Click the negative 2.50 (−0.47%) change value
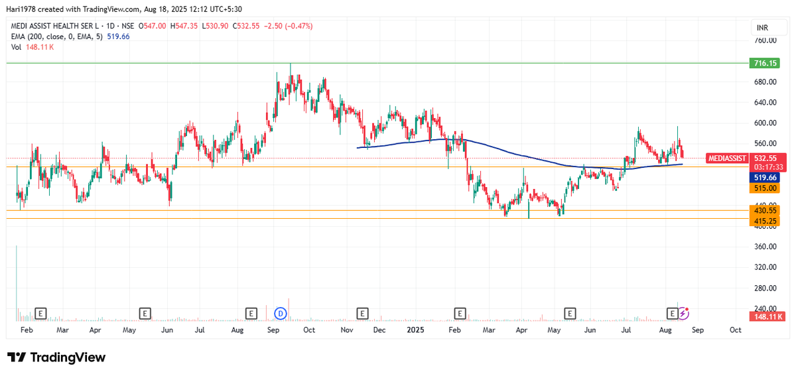The width and height of the screenshot is (796, 376). coord(289,26)
